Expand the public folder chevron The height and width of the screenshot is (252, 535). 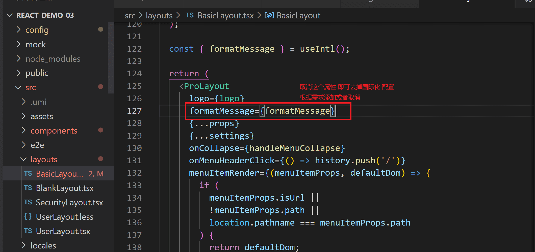coord(18,73)
